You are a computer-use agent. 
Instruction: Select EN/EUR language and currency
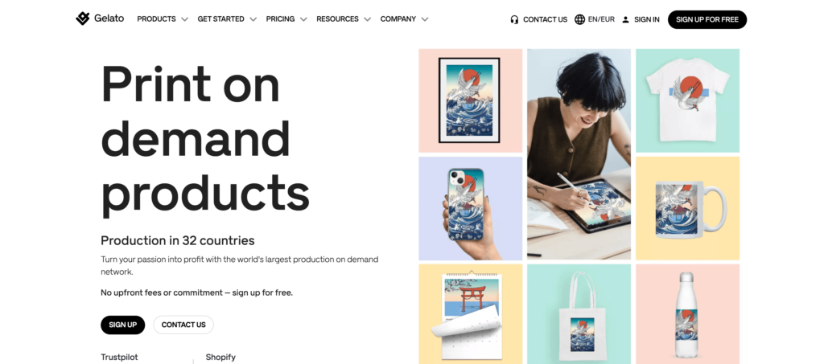pos(601,19)
